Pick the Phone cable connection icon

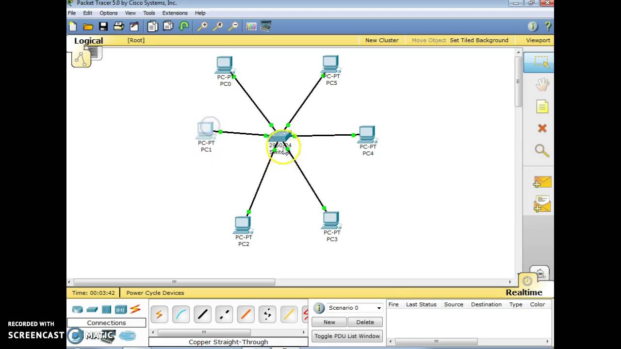(267, 315)
